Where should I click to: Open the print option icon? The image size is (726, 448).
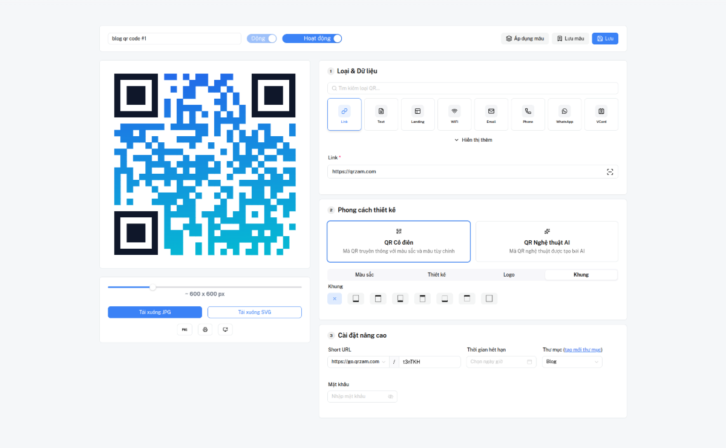pos(205,329)
